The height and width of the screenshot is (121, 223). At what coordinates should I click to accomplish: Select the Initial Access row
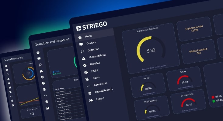[x=69, y=96]
